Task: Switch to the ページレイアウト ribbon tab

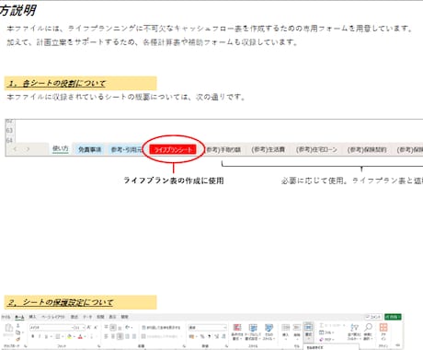Action: pyautogui.click(x=53, y=317)
